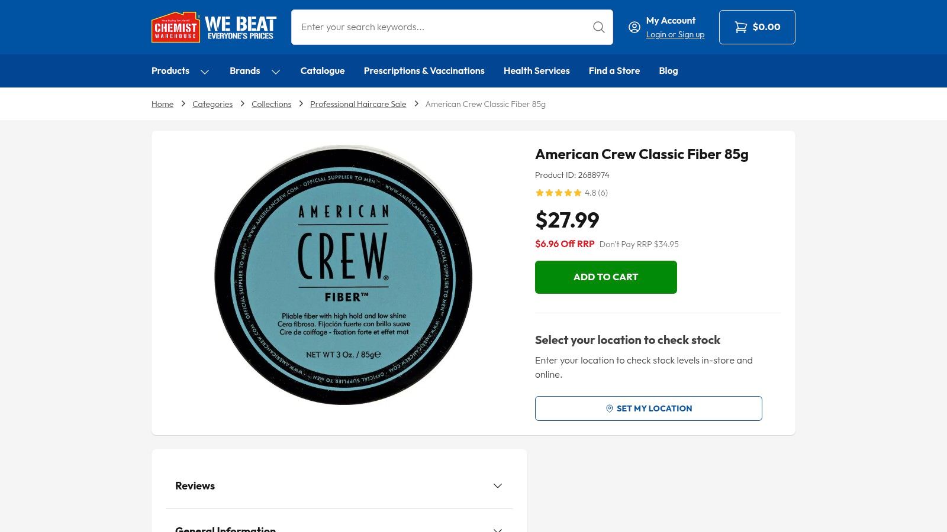Click the Chemist Warehouse logo

tap(175, 27)
